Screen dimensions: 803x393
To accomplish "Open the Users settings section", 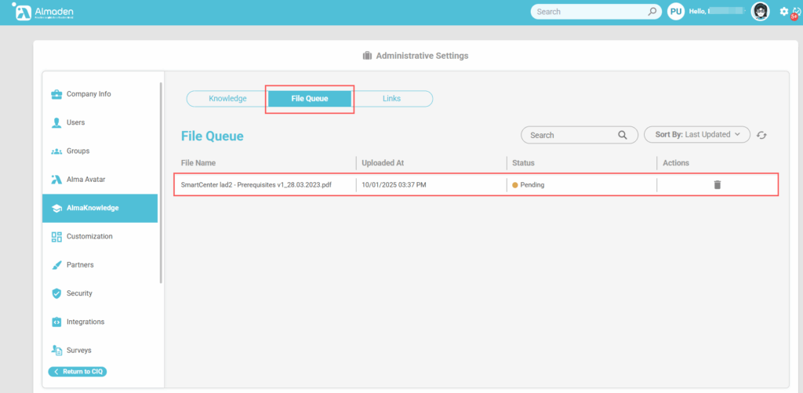I will point(75,122).
